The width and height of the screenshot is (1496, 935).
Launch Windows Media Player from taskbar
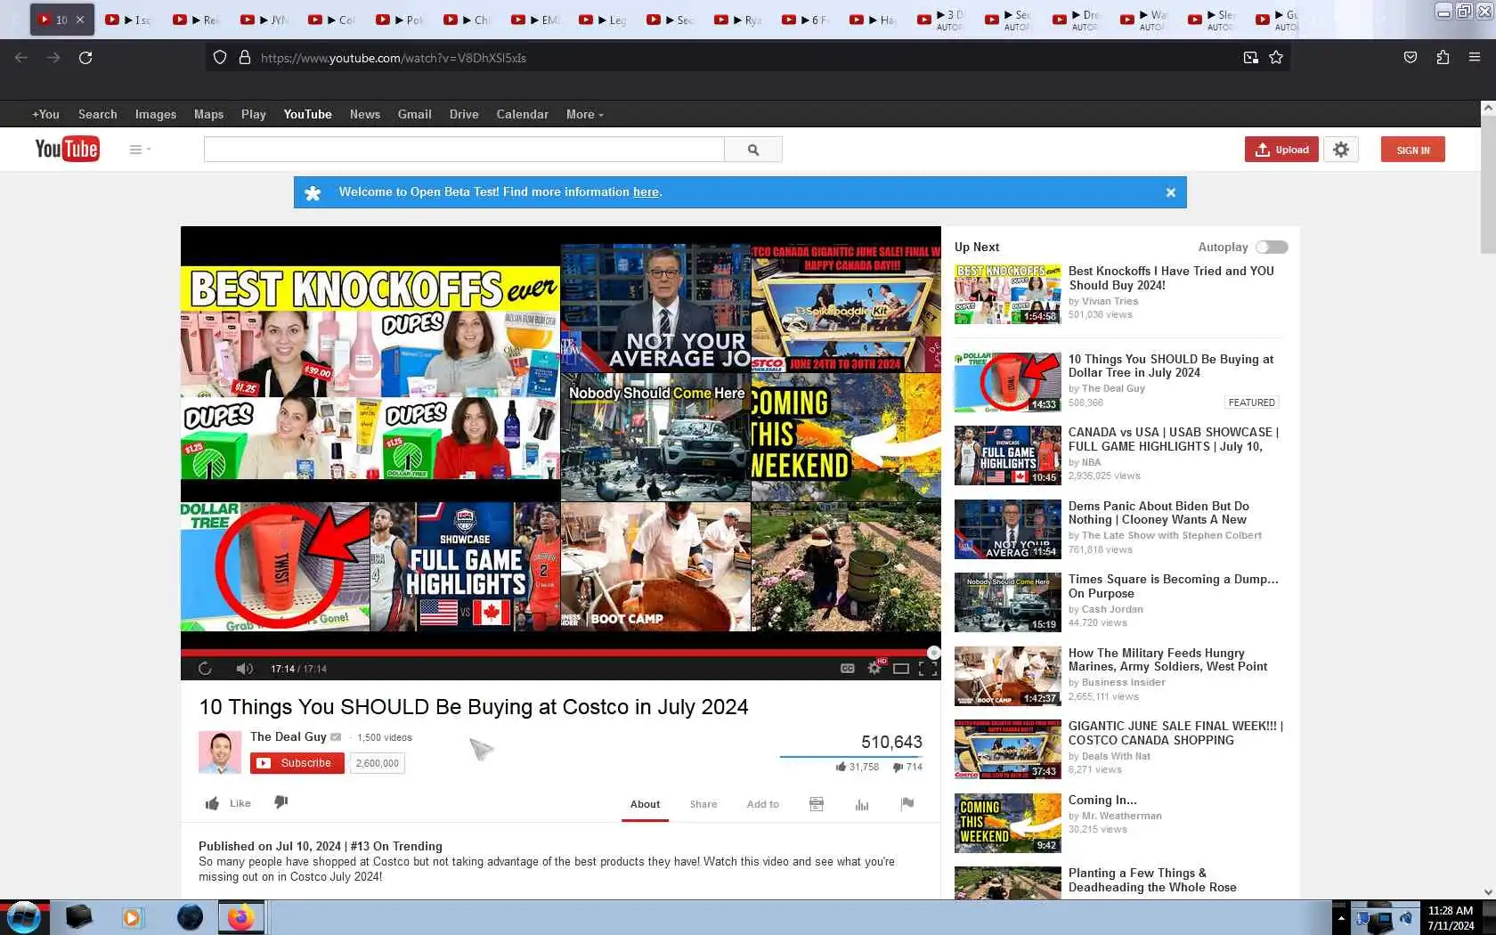coord(132,917)
